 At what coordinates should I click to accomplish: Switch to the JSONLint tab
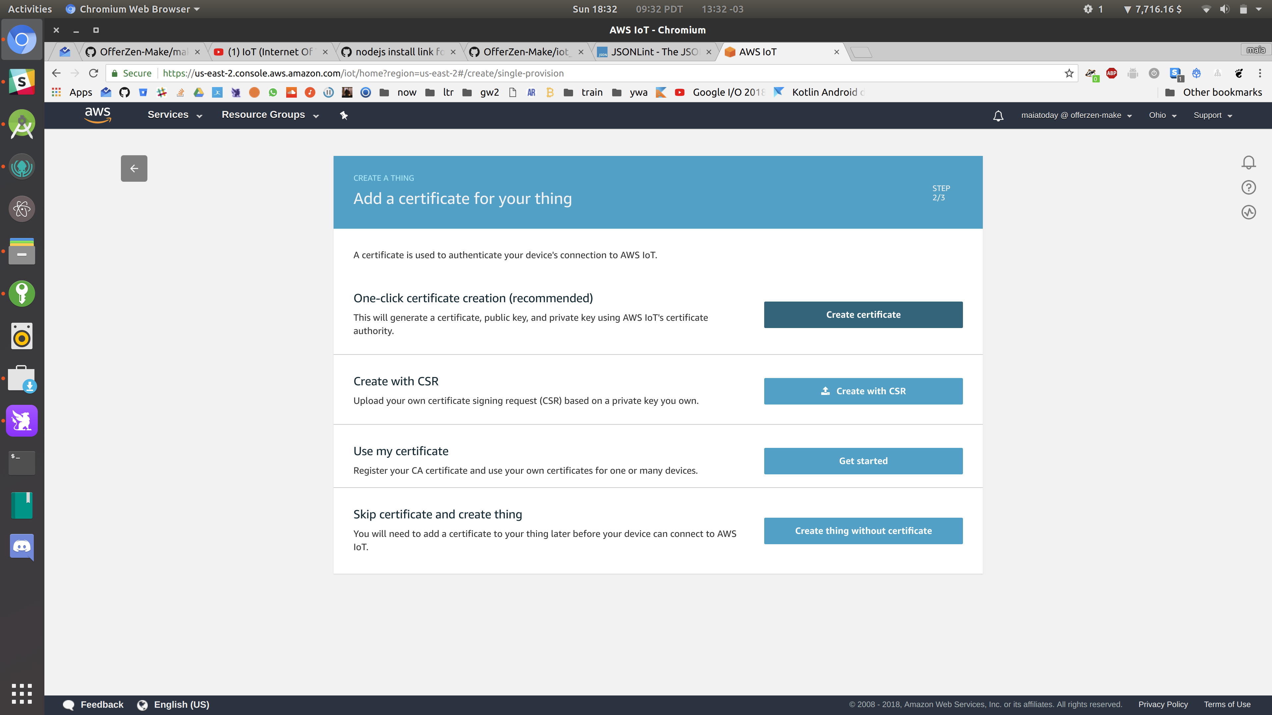[x=654, y=52]
